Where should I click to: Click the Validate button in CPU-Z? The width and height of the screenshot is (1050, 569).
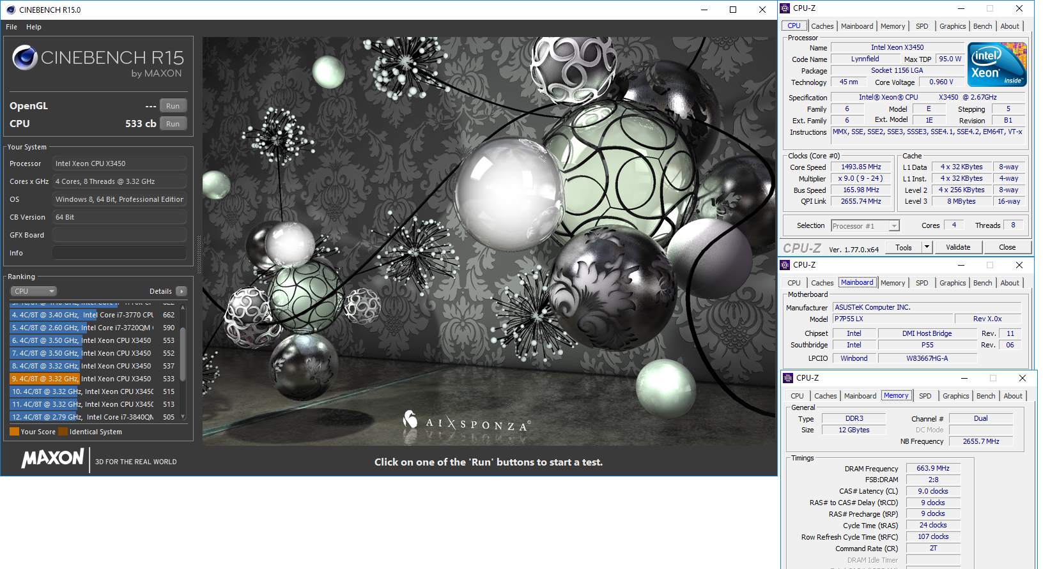tap(958, 247)
